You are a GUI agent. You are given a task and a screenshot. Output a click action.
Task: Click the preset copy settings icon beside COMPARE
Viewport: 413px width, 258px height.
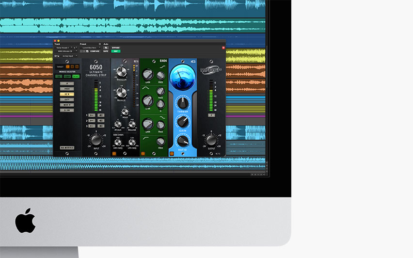[x=87, y=51]
